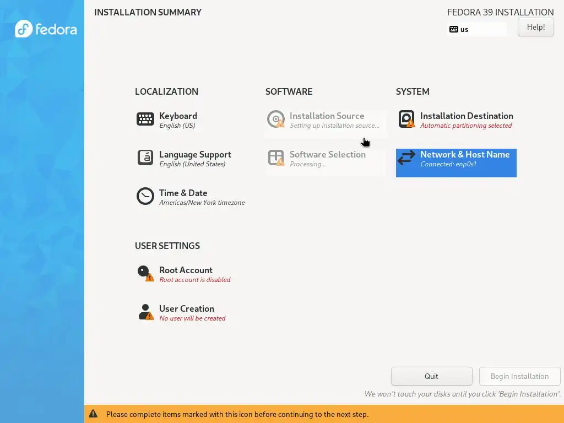This screenshot has width=564, height=423.
Task: Click the User Creation person icon
Action: click(x=145, y=312)
